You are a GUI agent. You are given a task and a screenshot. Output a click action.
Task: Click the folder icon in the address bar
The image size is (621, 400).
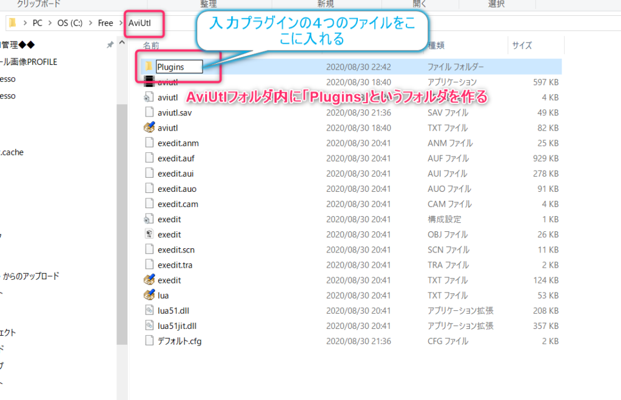tap(13, 22)
